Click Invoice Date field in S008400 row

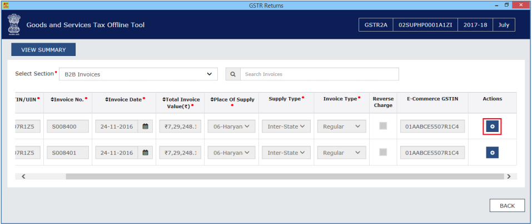click(x=116, y=126)
